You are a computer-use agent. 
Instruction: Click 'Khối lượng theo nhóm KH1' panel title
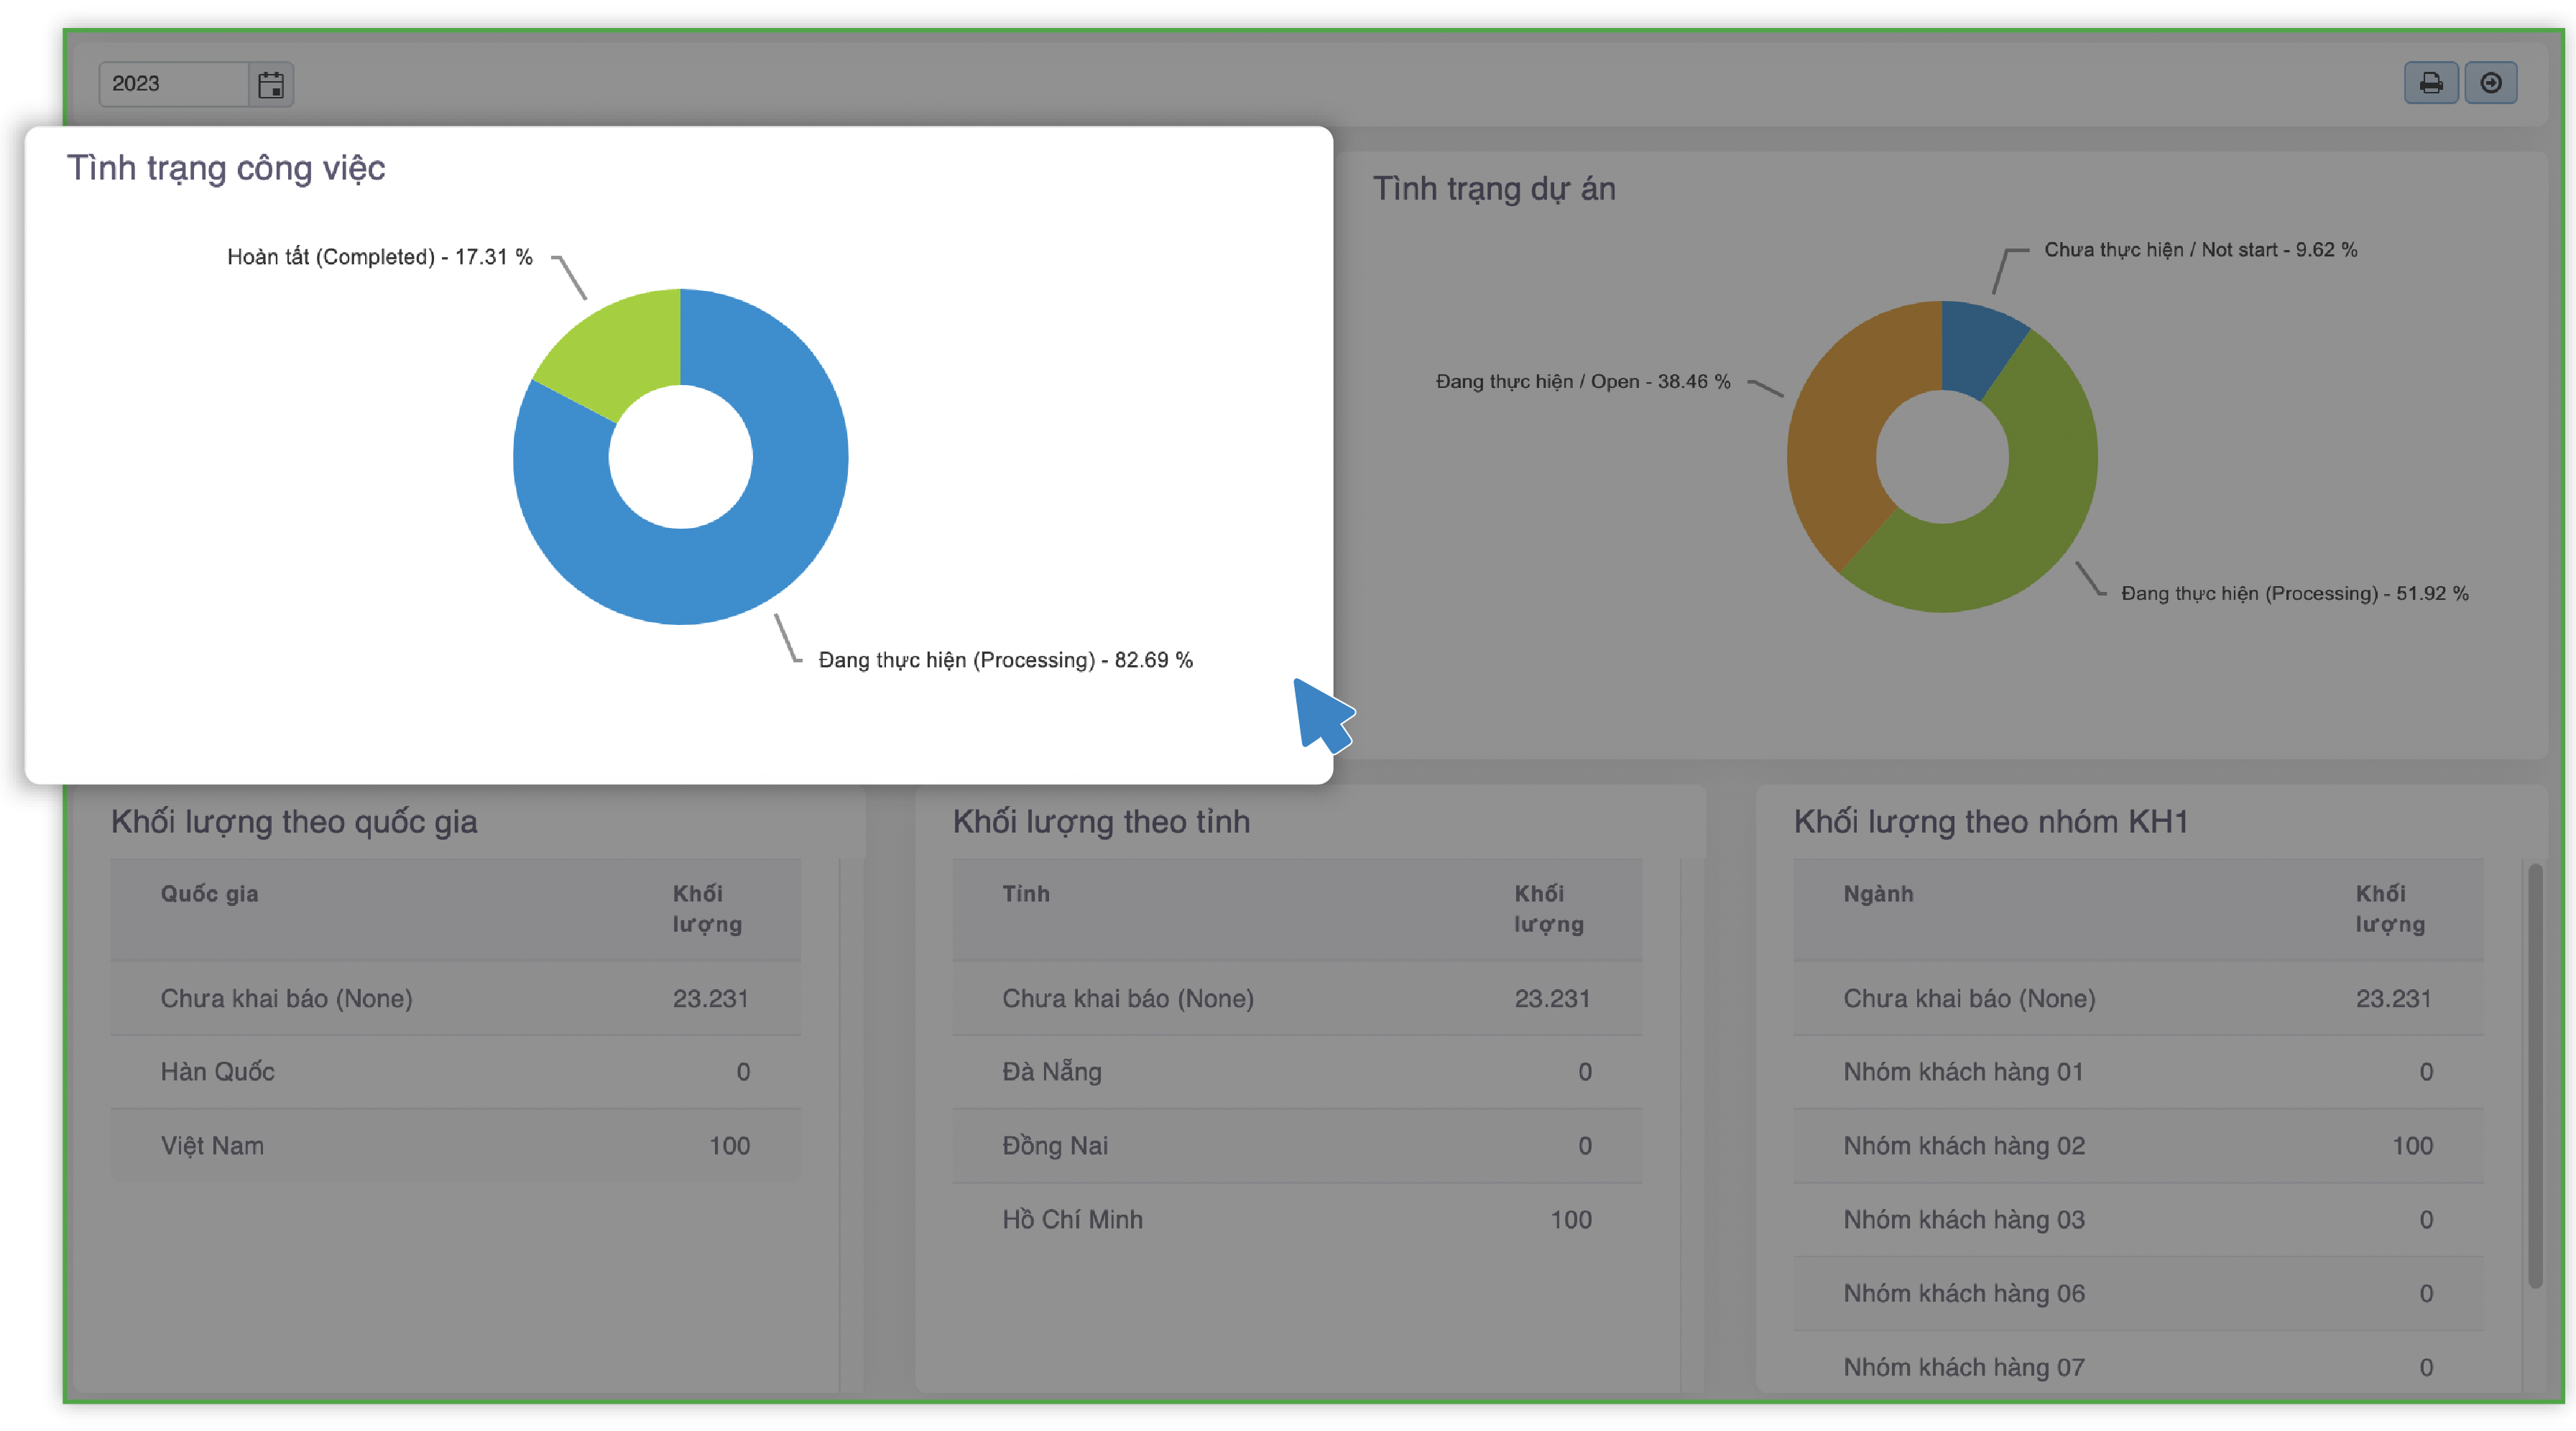click(x=1991, y=822)
